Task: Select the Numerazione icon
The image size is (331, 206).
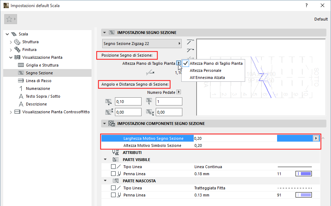Action: click(x=21, y=88)
